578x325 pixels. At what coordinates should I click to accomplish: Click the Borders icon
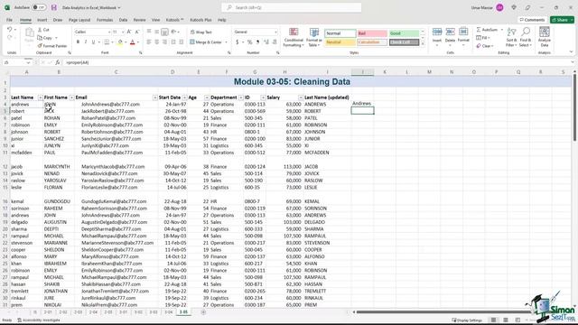click(x=107, y=42)
